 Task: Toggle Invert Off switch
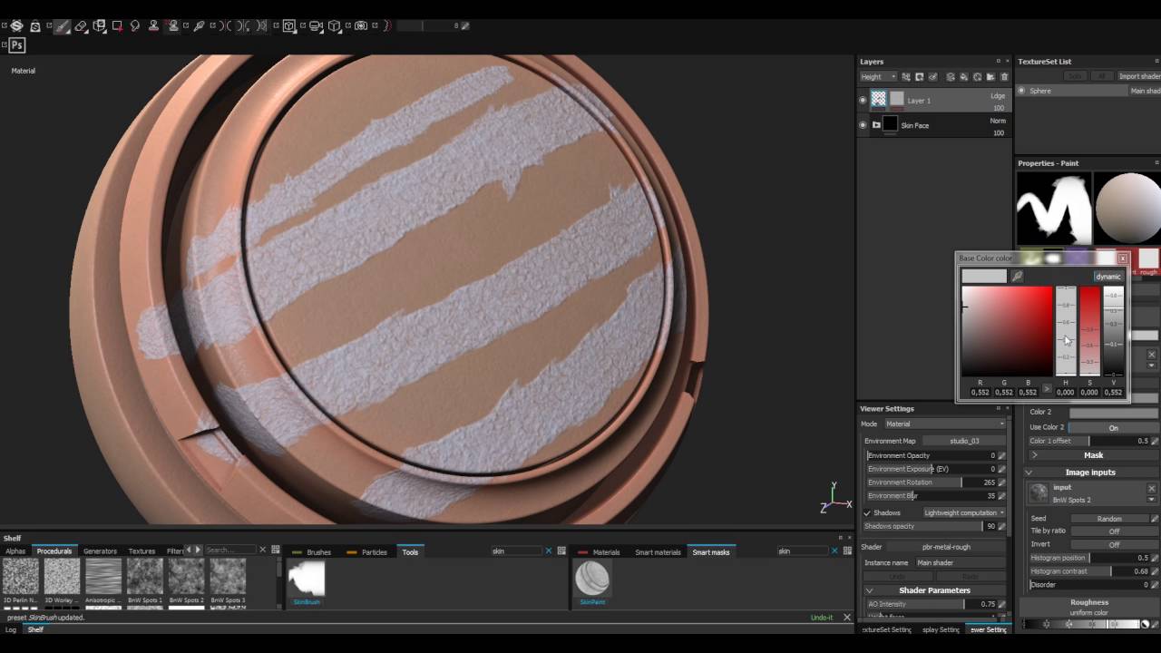(x=1113, y=544)
